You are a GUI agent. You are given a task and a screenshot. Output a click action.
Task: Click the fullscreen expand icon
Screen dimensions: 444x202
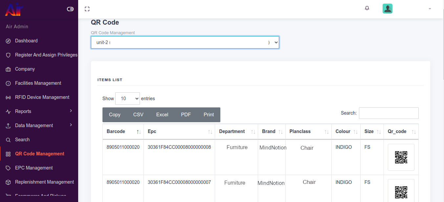[x=87, y=9]
